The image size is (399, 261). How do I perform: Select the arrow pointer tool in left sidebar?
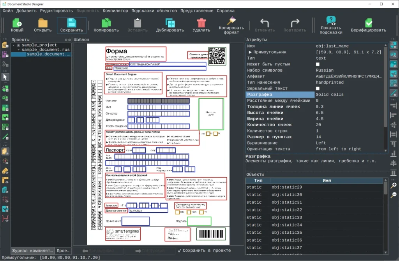(5, 77)
